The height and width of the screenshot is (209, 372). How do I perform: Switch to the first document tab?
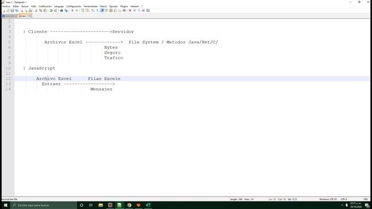click(x=9, y=16)
